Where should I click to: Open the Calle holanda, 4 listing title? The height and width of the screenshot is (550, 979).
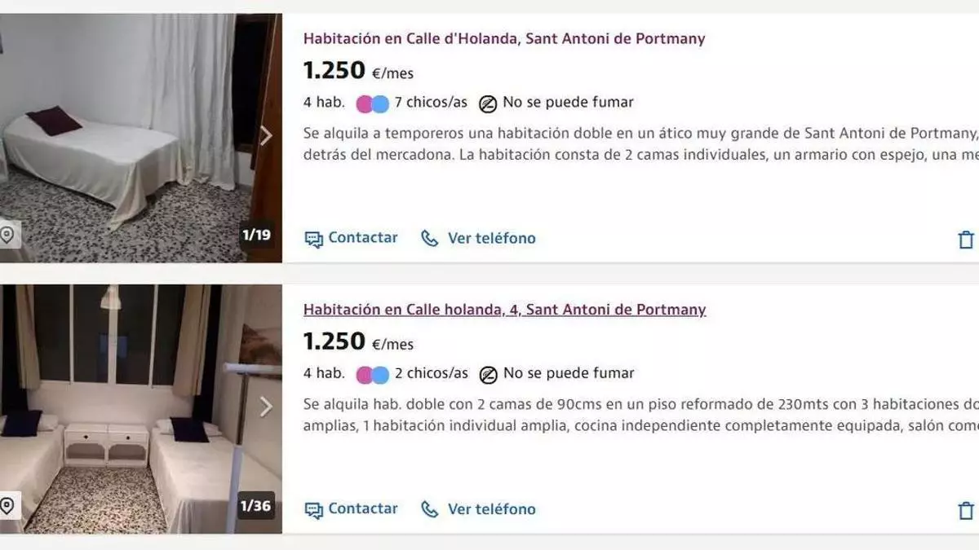pyautogui.click(x=504, y=310)
